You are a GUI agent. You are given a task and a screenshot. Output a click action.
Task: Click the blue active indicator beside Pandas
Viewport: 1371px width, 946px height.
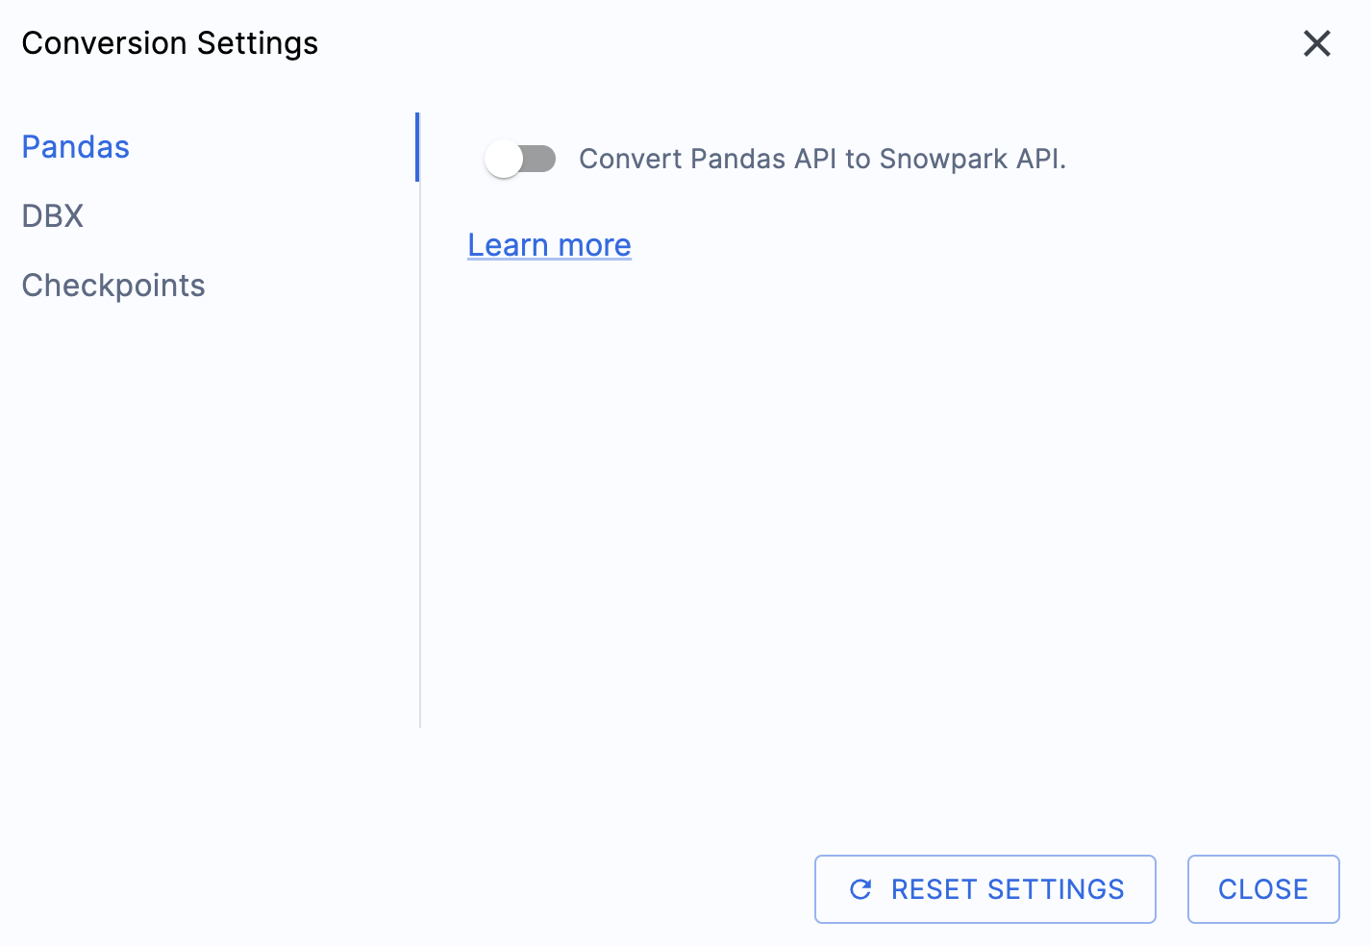coord(417,147)
